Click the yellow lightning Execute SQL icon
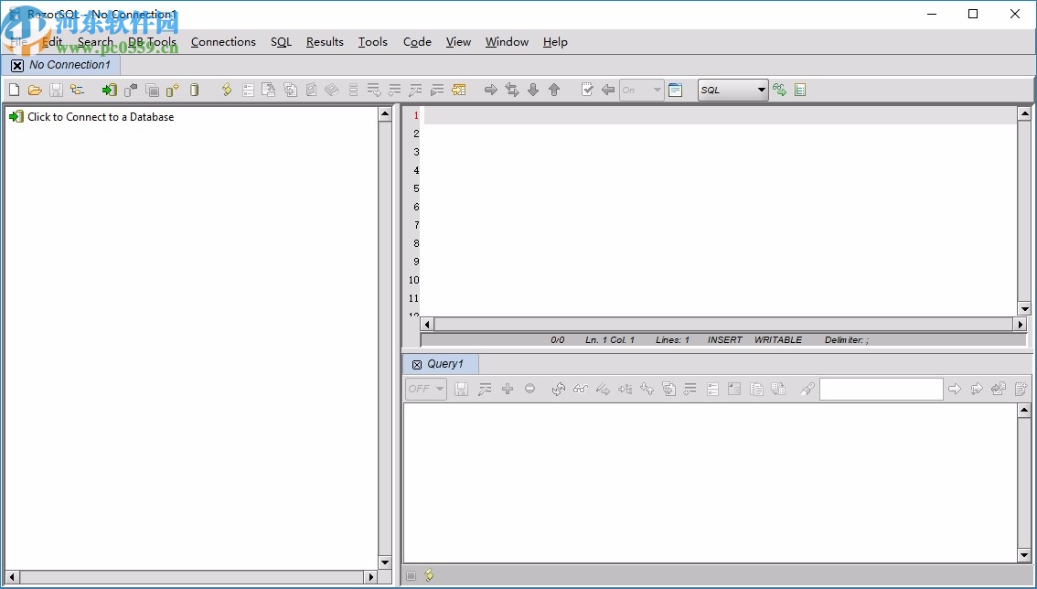 [x=227, y=90]
